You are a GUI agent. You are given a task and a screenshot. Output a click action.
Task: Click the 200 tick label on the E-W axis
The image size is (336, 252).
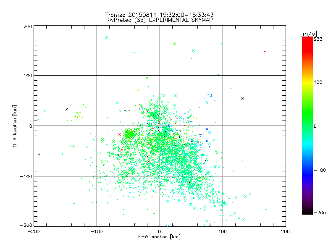click(x=286, y=231)
